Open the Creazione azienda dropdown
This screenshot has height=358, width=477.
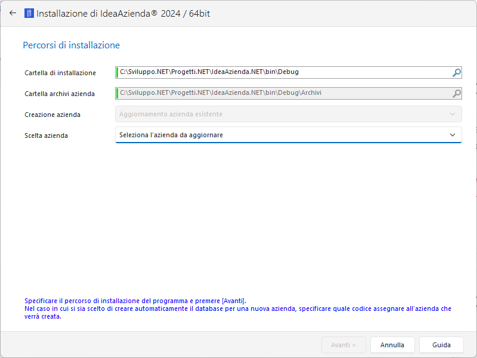[289, 114]
